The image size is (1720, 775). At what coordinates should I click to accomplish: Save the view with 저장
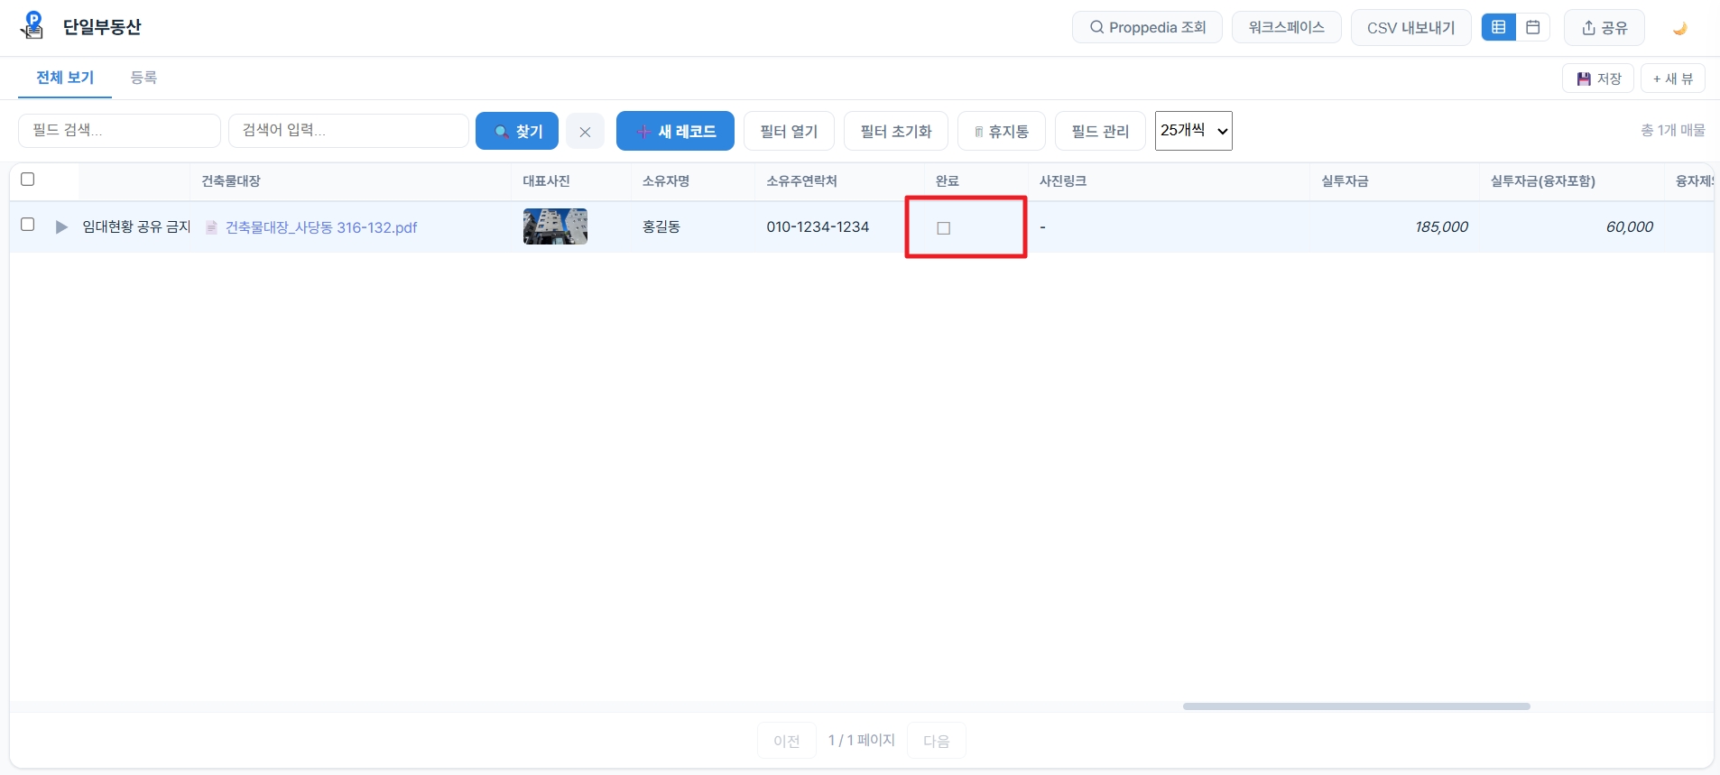1597,78
